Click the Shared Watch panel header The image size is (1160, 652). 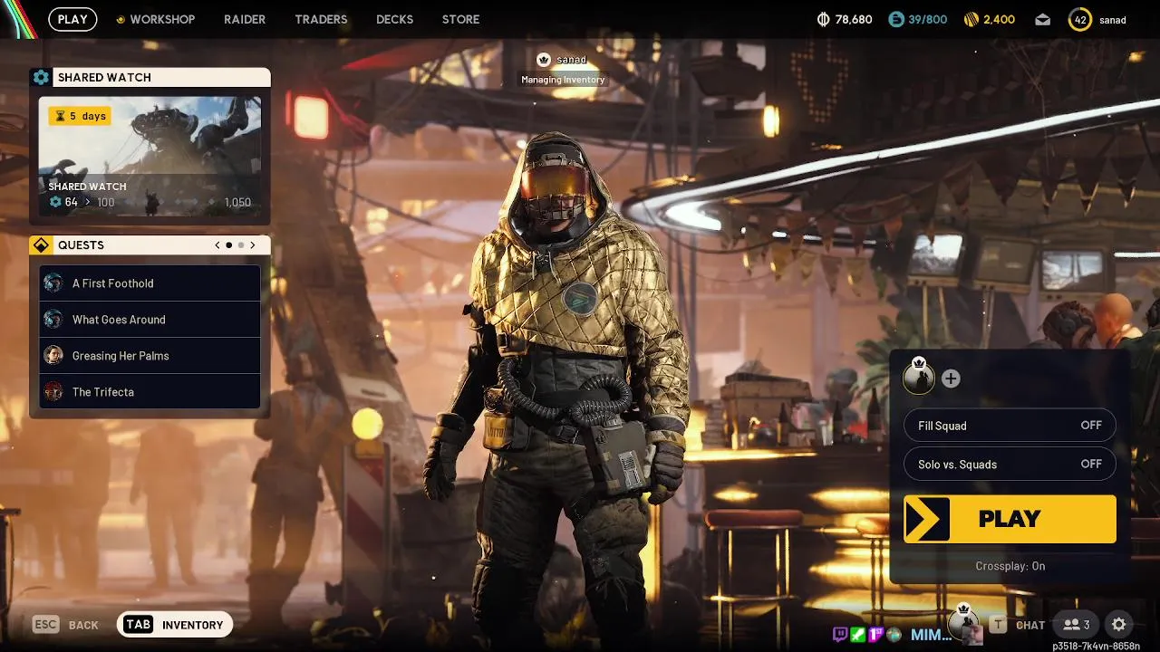(150, 77)
